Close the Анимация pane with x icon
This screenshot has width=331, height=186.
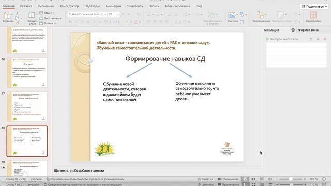point(293,30)
